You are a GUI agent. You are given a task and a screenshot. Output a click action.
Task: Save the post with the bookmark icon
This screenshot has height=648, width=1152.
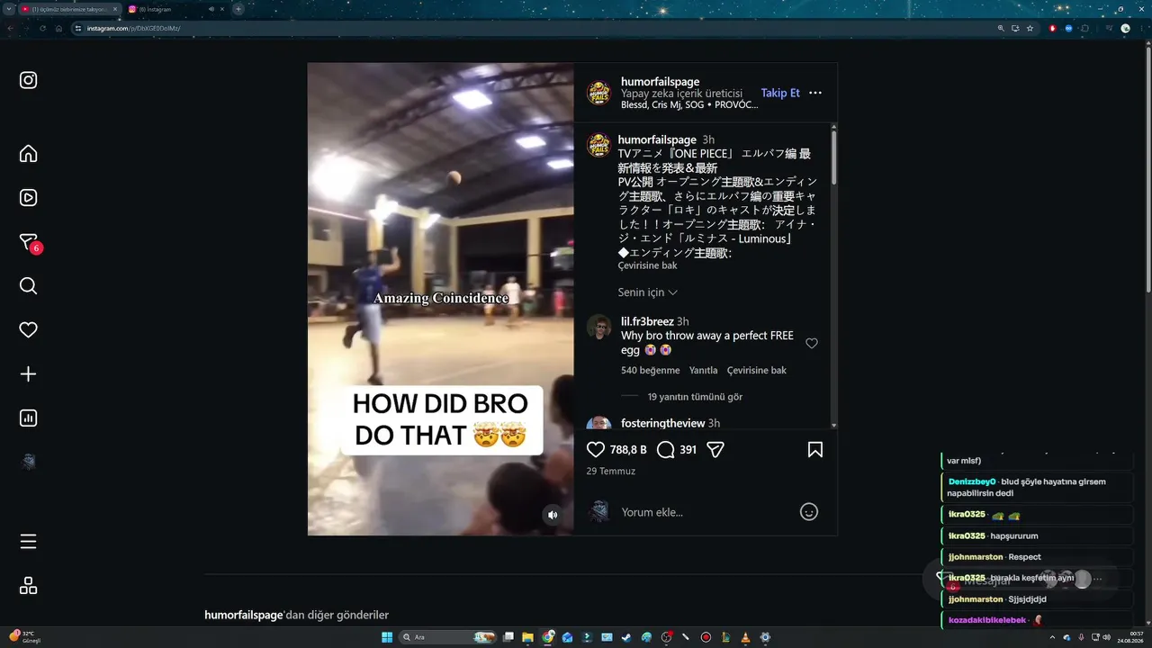click(x=815, y=449)
